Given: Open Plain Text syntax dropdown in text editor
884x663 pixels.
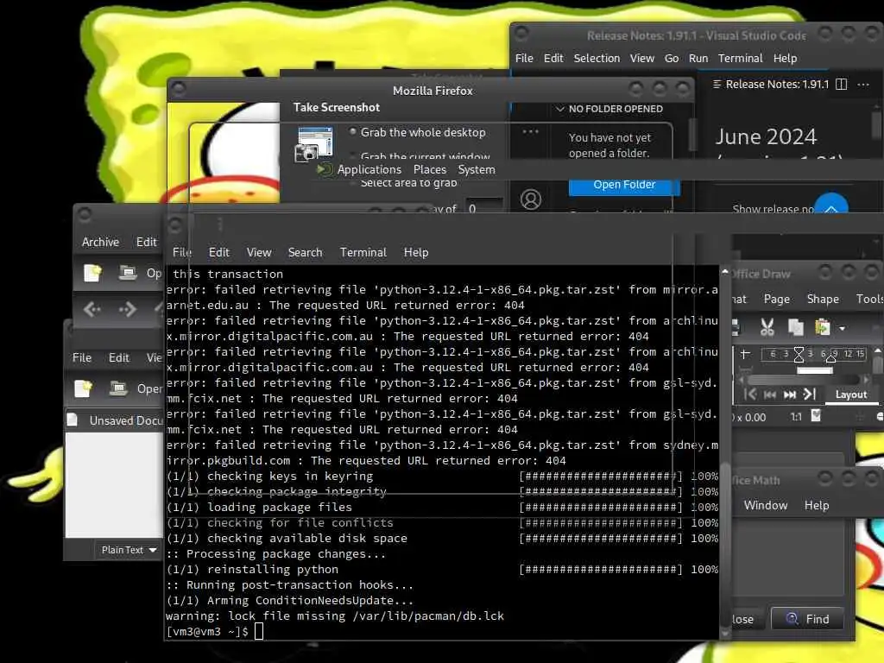Looking at the screenshot, I should pos(129,550).
